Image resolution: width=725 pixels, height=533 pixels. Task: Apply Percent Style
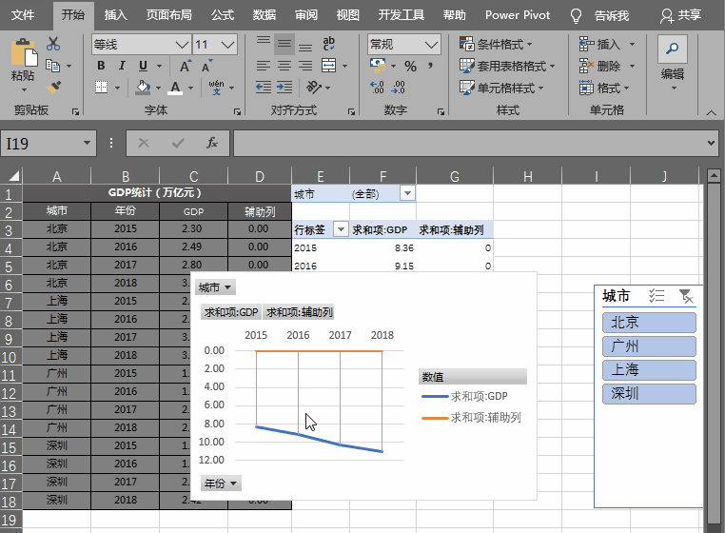point(411,67)
